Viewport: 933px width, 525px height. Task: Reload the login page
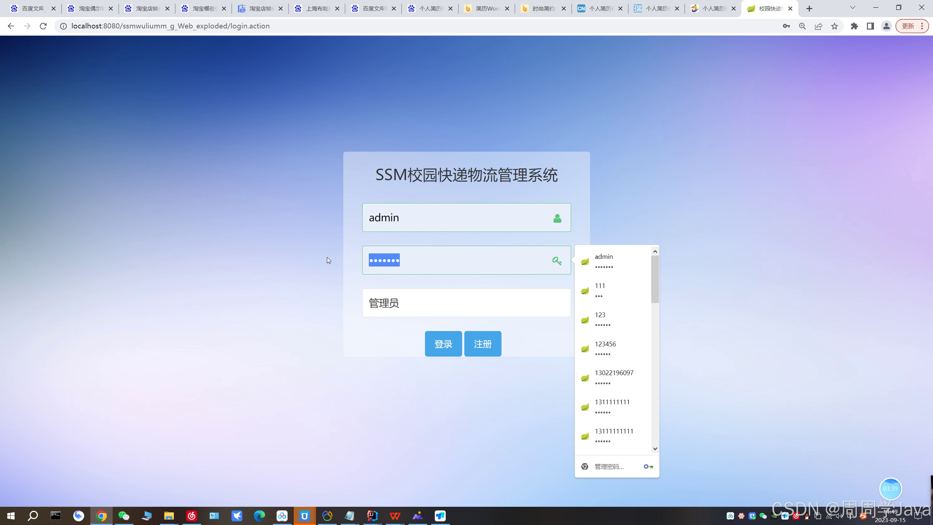[x=43, y=26]
